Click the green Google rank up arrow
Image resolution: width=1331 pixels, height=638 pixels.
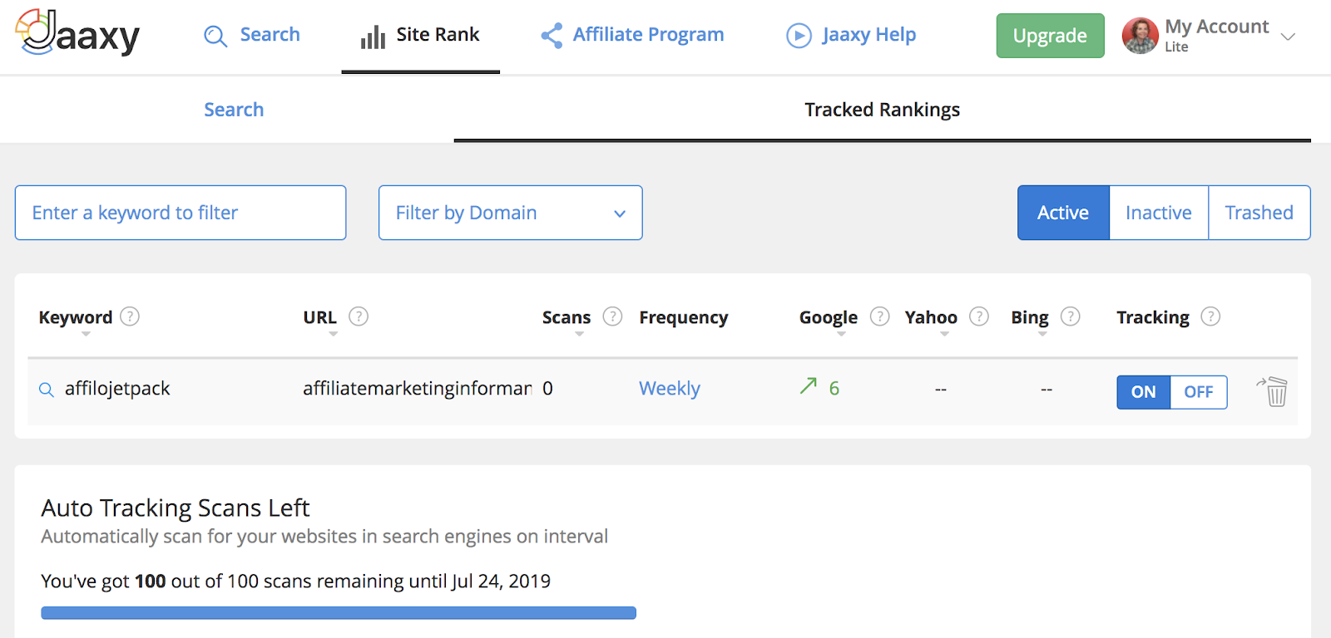pyautogui.click(x=808, y=386)
